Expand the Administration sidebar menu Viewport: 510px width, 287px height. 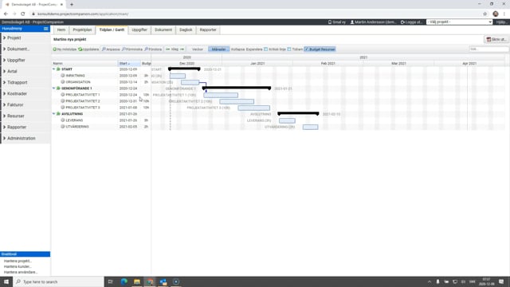(25, 138)
